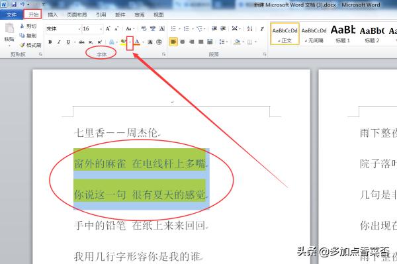Open the underline style dropdown arrow
Viewport: 397px width, 264px height.
(74, 42)
